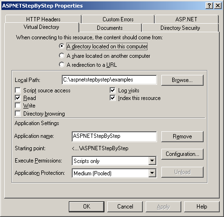Open the Execute Permissions dropdown arrow
The image size is (224, 217).
(152, 161)
